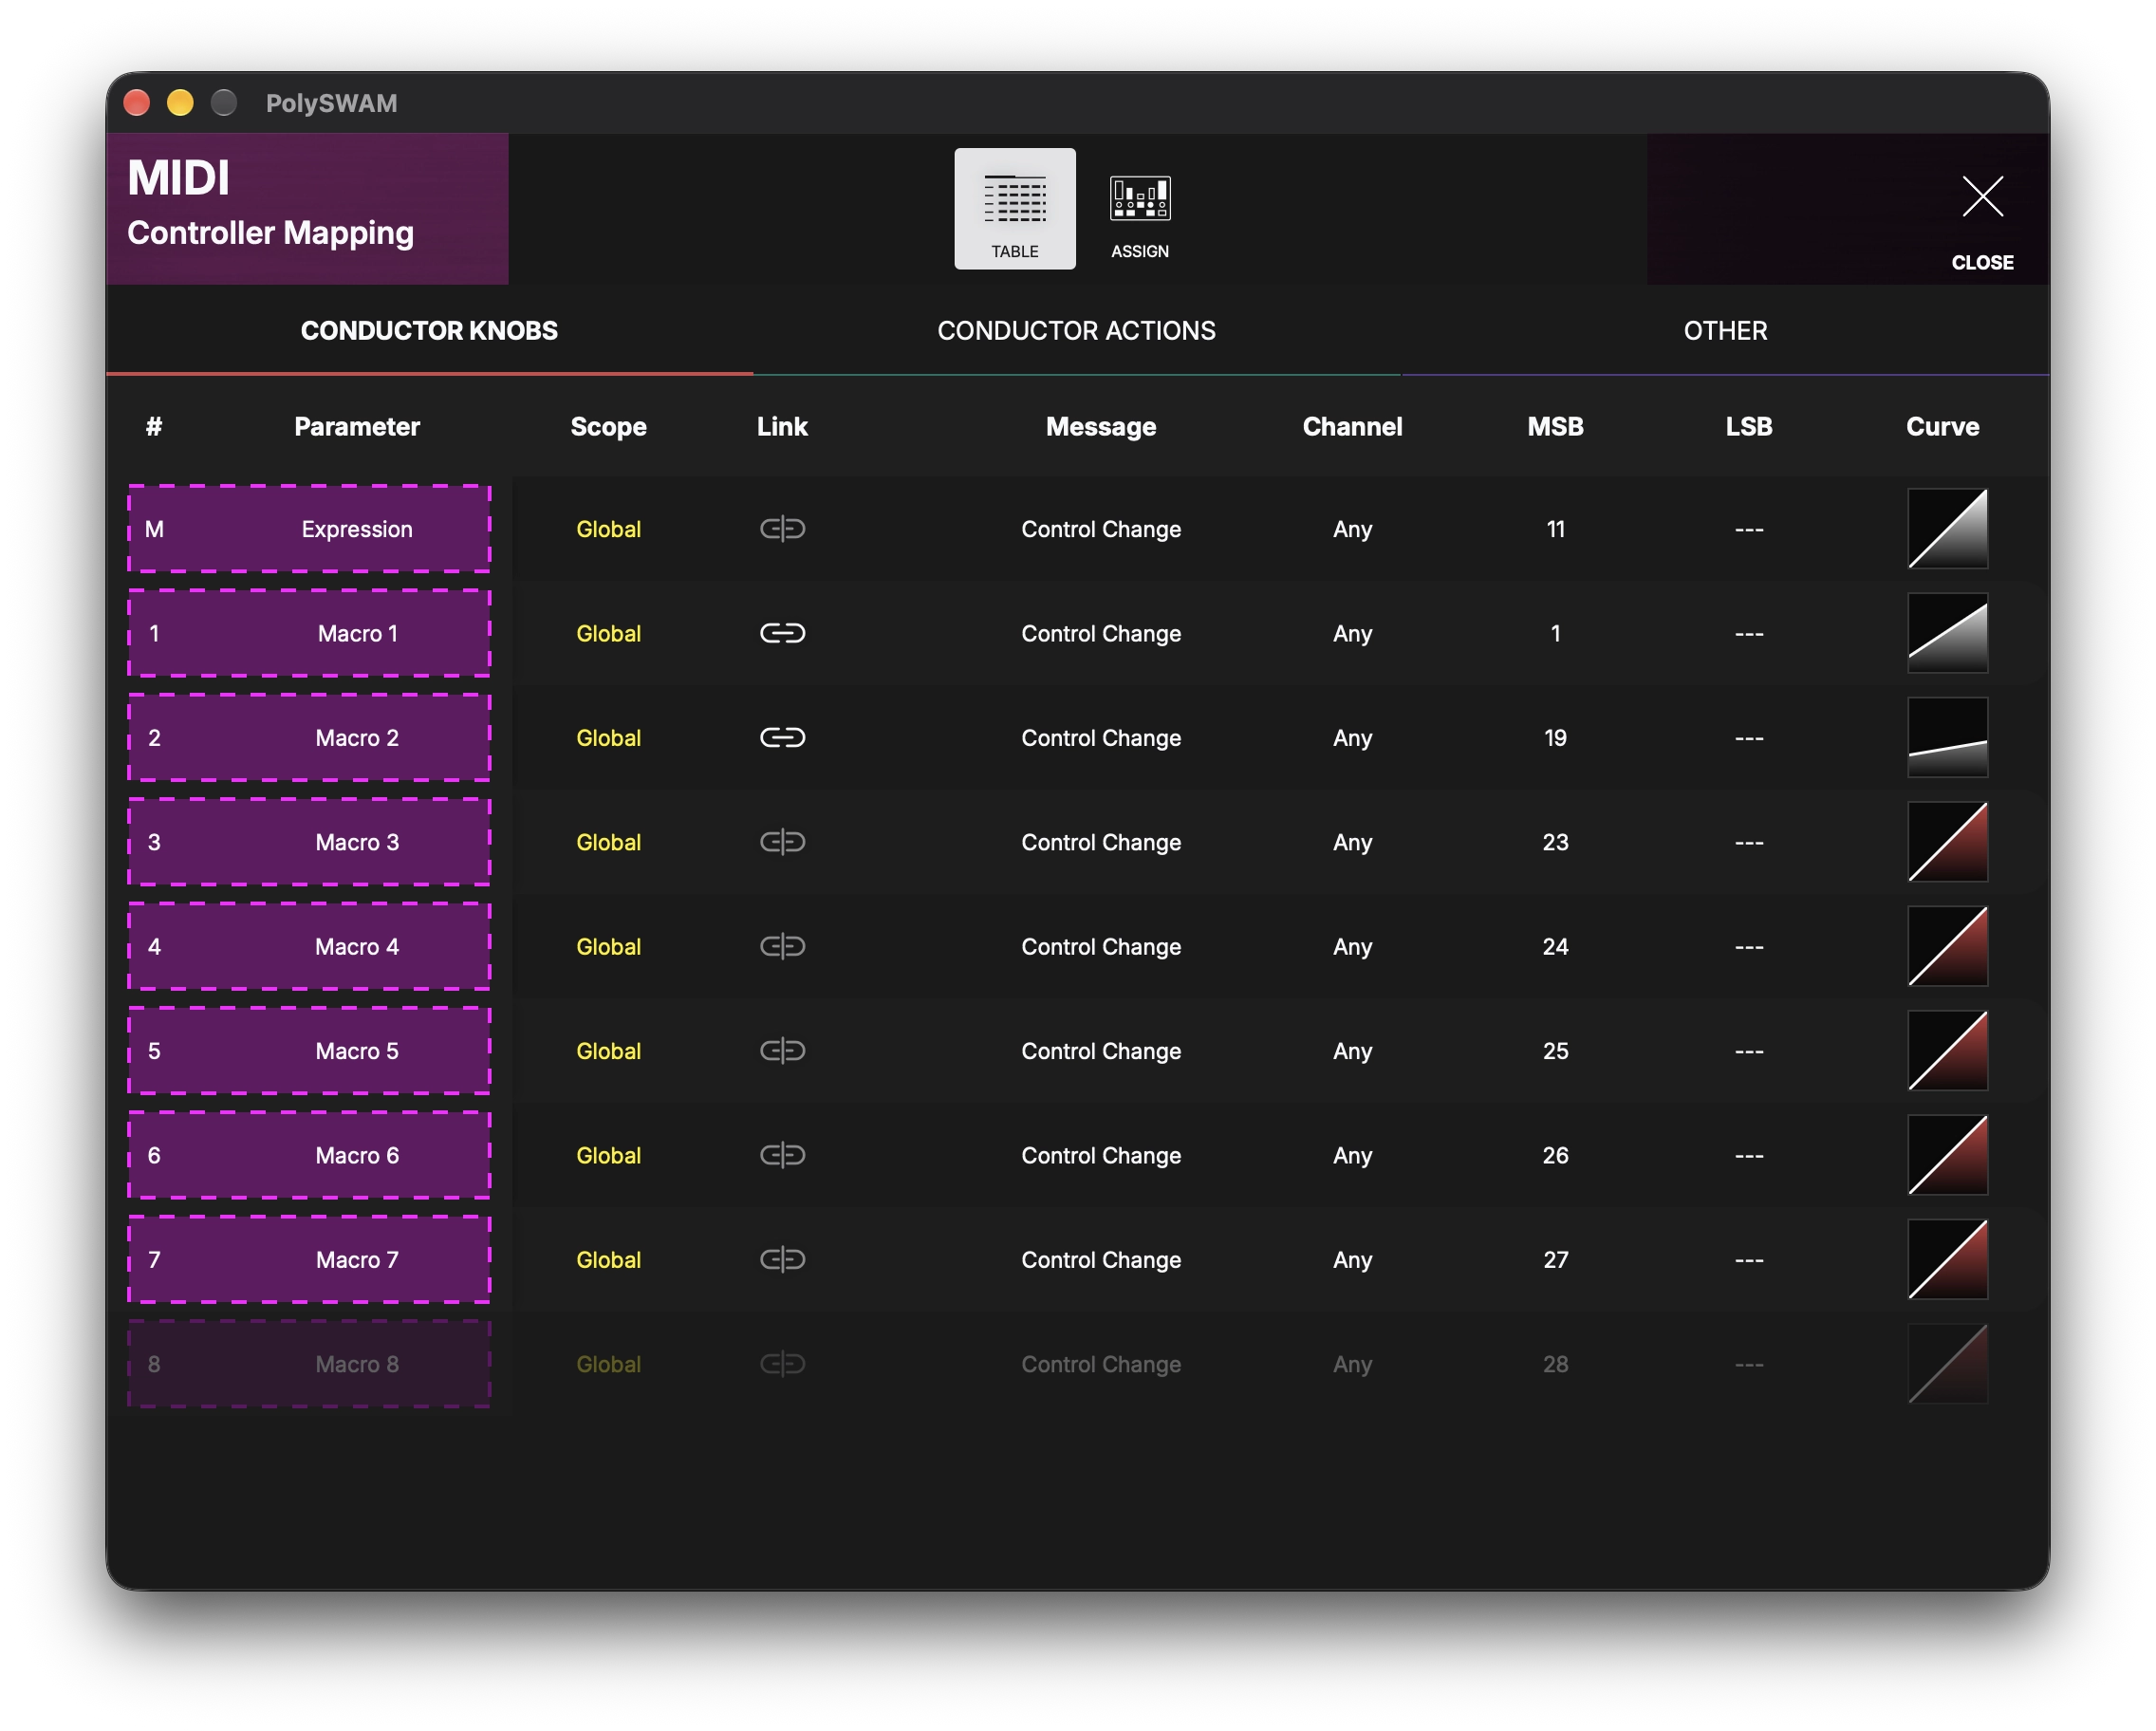The image size is (2156, 1731).
Task: Switch to the CONDUCTOR ACTIONS tab
Action: click(x=1076, y=331)
